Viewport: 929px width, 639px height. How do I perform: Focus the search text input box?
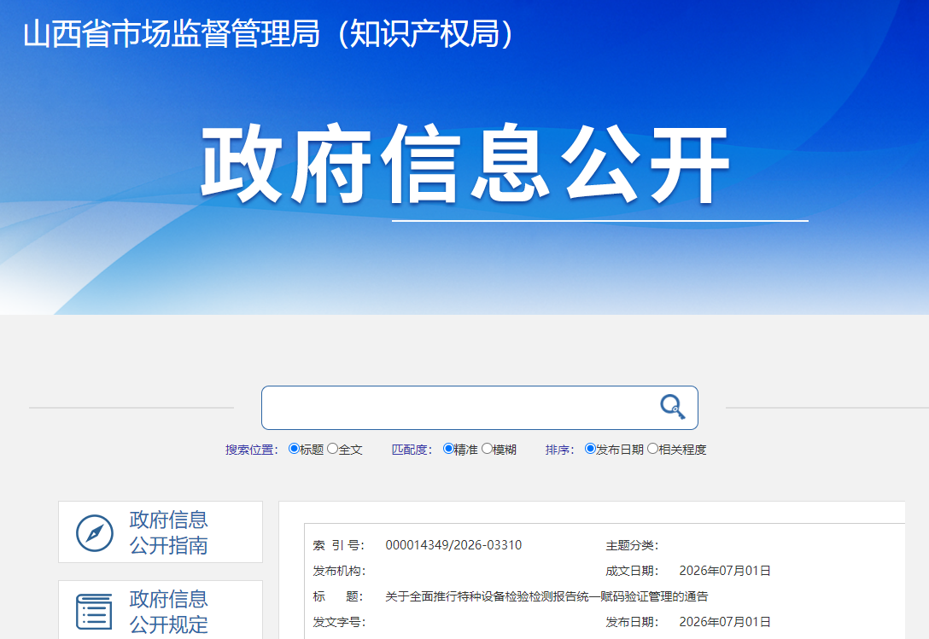coord(459,408)
